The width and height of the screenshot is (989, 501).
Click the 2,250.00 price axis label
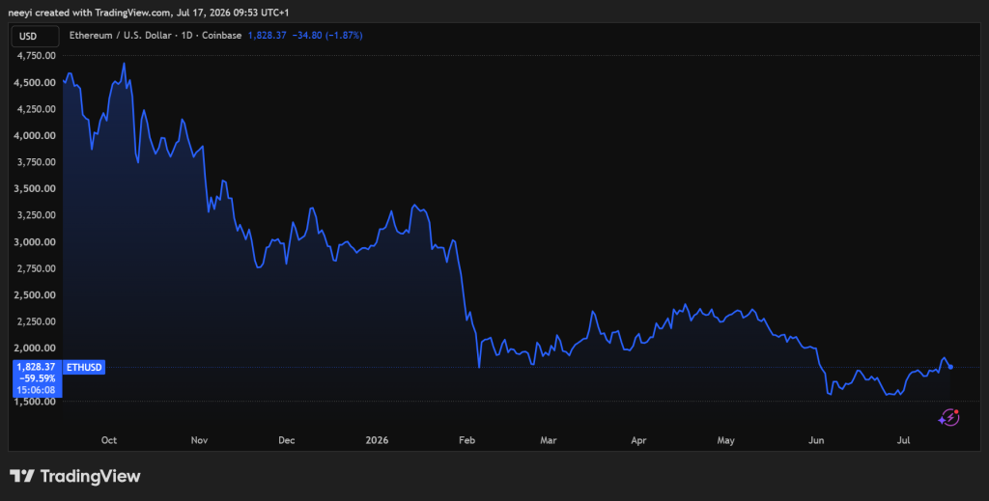35,321
